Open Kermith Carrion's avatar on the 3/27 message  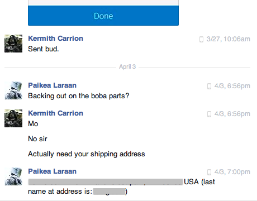(13, 44)
